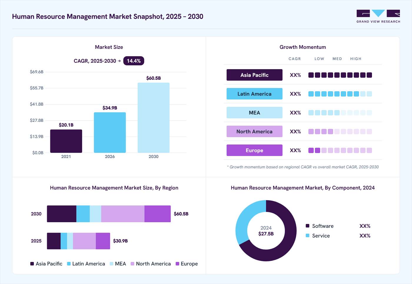Screen dimensions: 412x284
Task: Click the $60.5B total beside regional 2030 bar
Action: [x=181, y=214]
